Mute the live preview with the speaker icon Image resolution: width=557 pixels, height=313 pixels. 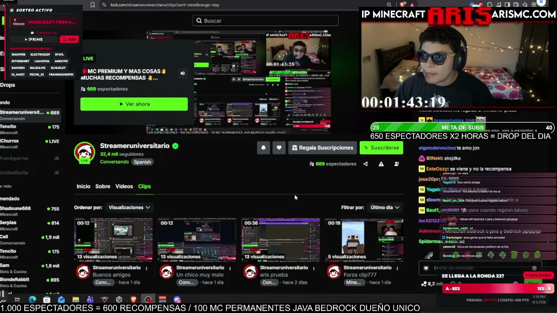[x=183, y=73]
